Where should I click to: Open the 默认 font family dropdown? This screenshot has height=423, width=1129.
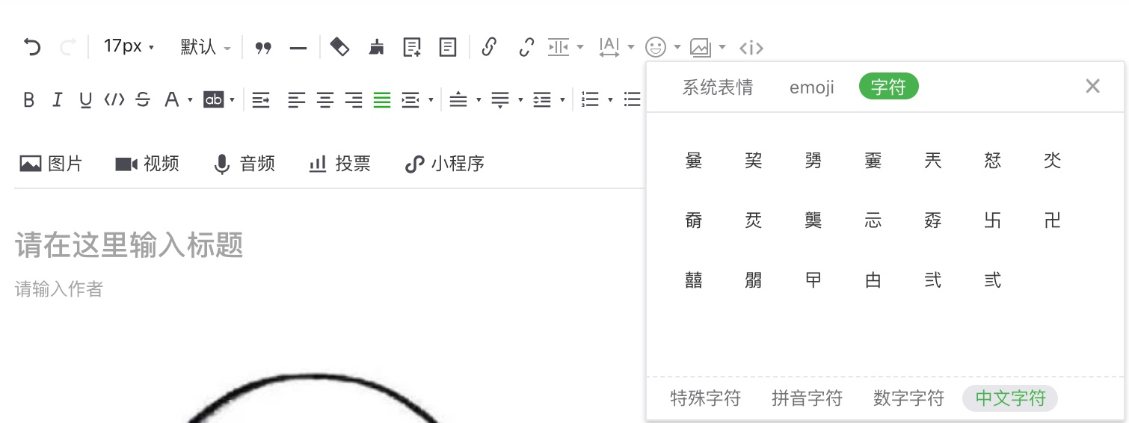point(206,47)
